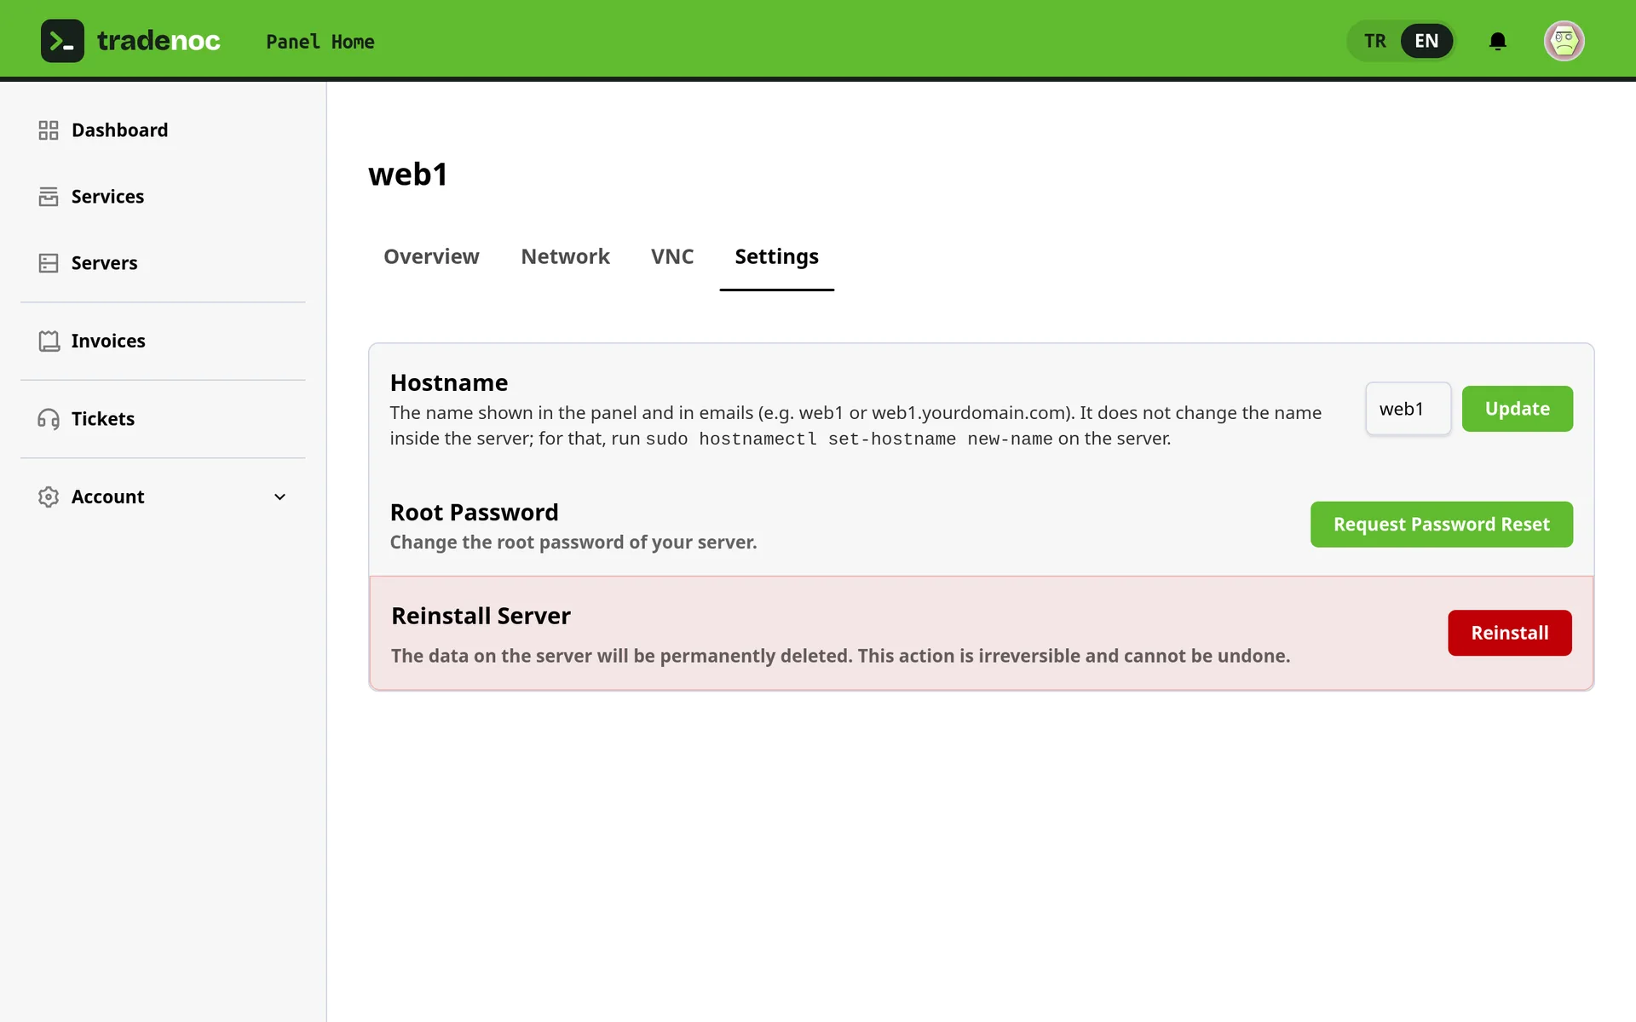Click the Tickets headset icon

pos(49,419)
